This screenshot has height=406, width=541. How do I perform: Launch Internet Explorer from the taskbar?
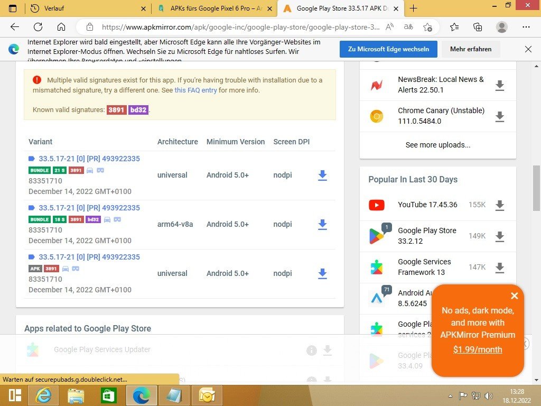pos(43,395)
